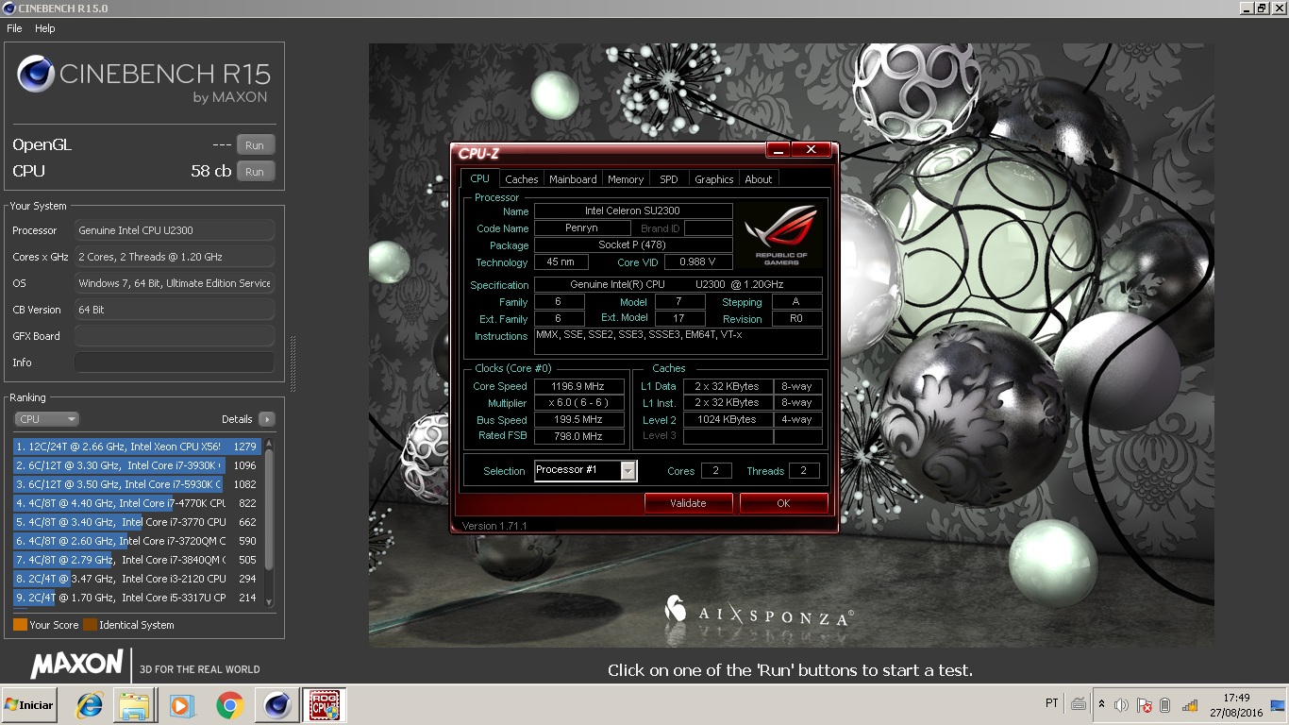Click the Iniciar start button

tap(29, 705)
